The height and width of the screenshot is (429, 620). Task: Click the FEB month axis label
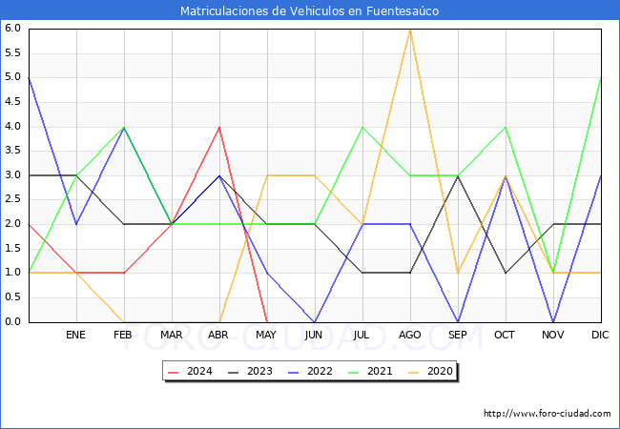[x=123, y=335]
